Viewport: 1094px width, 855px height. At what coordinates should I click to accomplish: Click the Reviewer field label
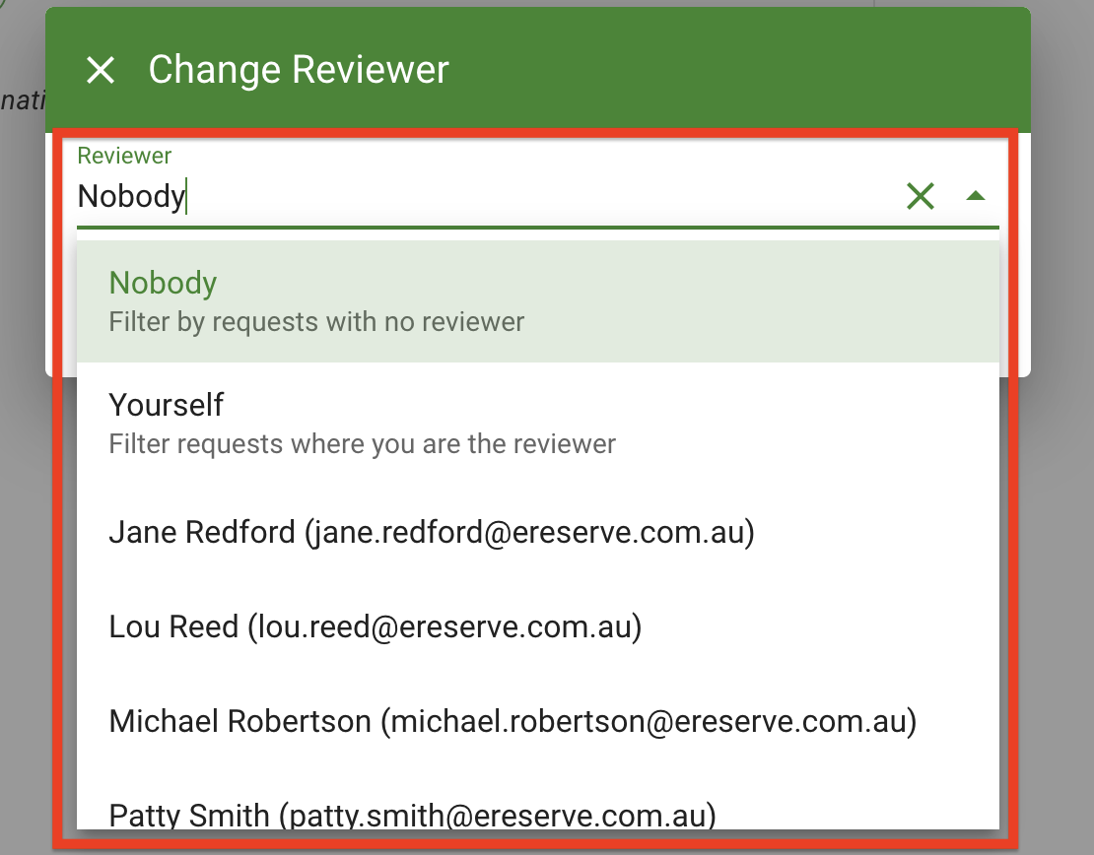123,155
